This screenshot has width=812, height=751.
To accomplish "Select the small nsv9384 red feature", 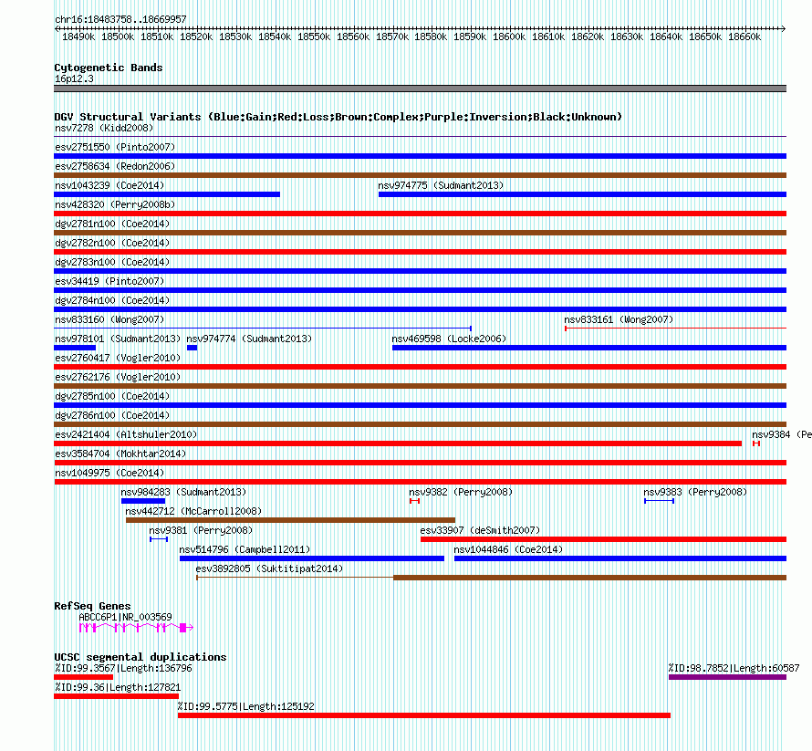I will tap(756, 443).
